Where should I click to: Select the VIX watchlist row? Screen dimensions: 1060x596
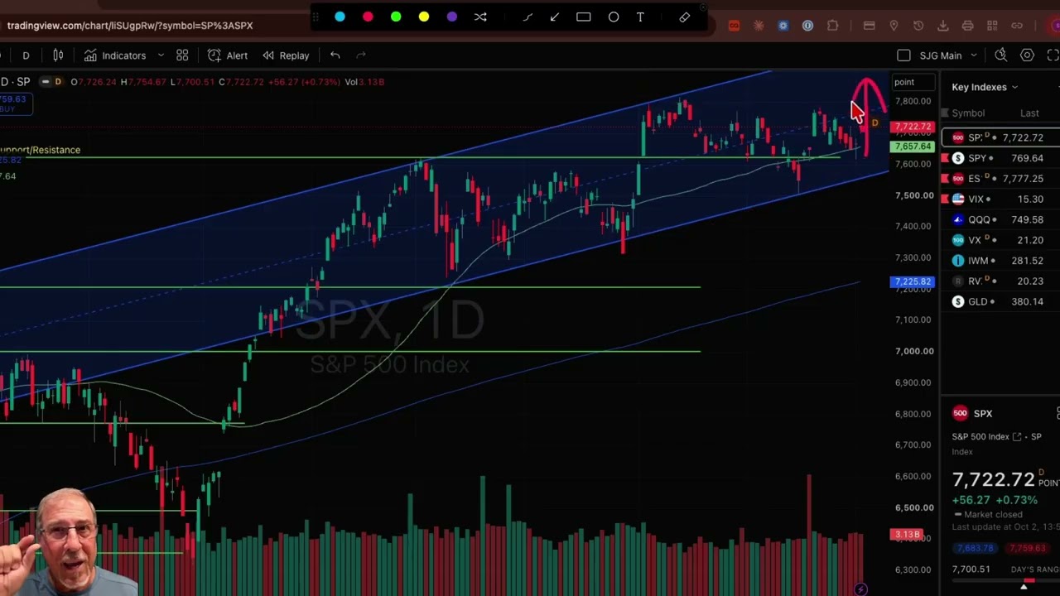(1000, 199)
